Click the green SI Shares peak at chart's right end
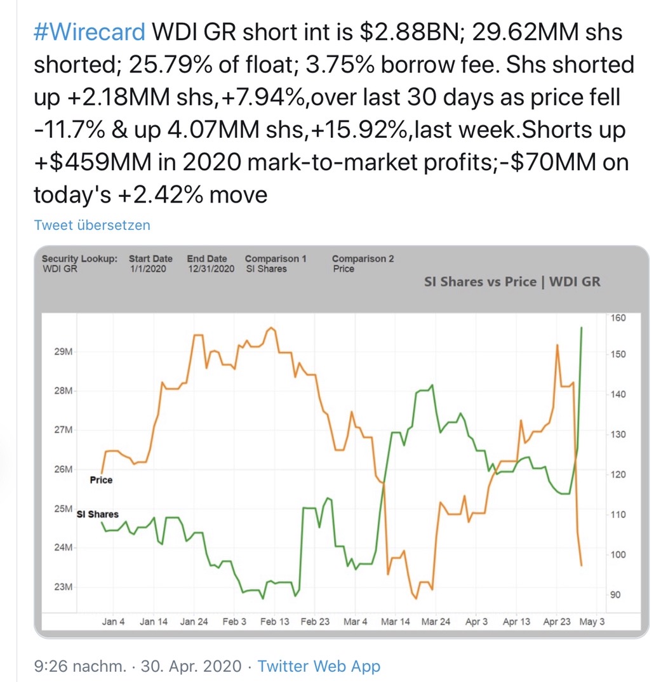This screenshot has height=682, width=654. pos(582,328)
